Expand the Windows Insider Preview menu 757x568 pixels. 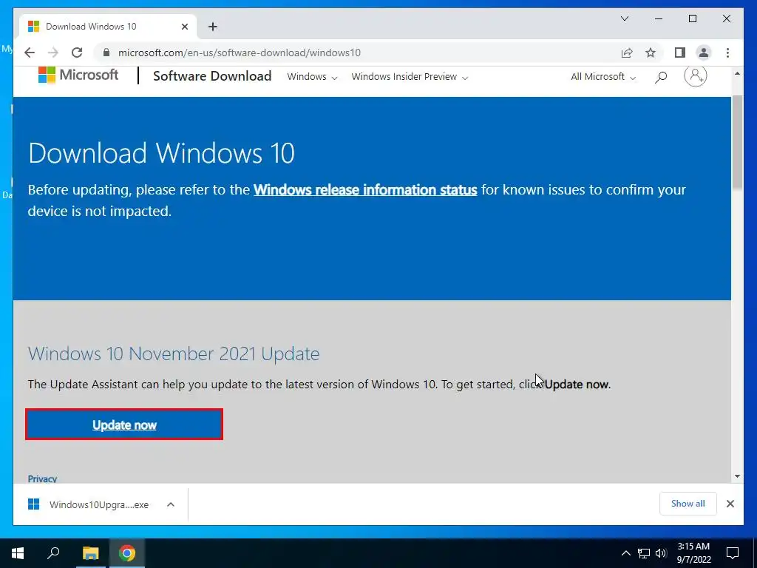click(x=410, y=77)
